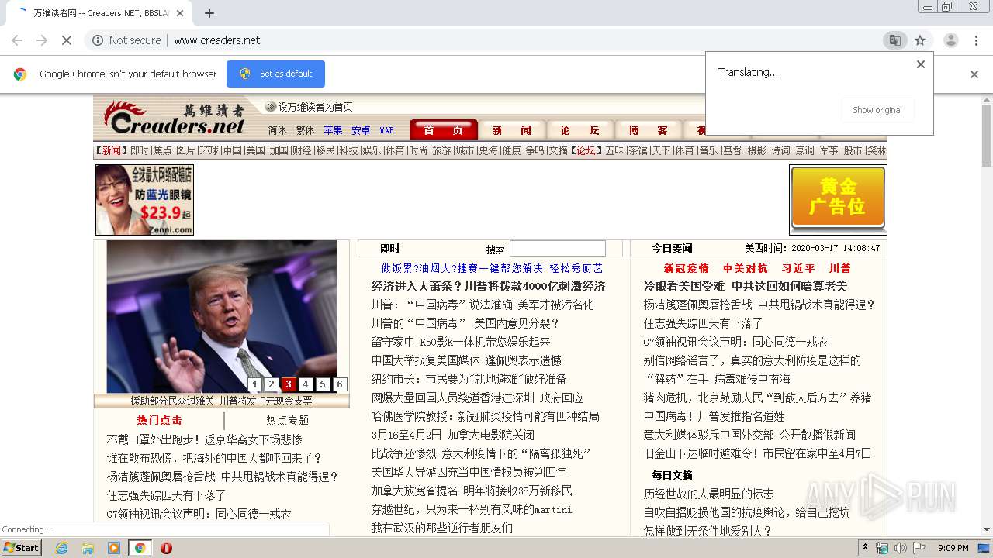
Task: Click the Windows Start button
Action: 22,548
